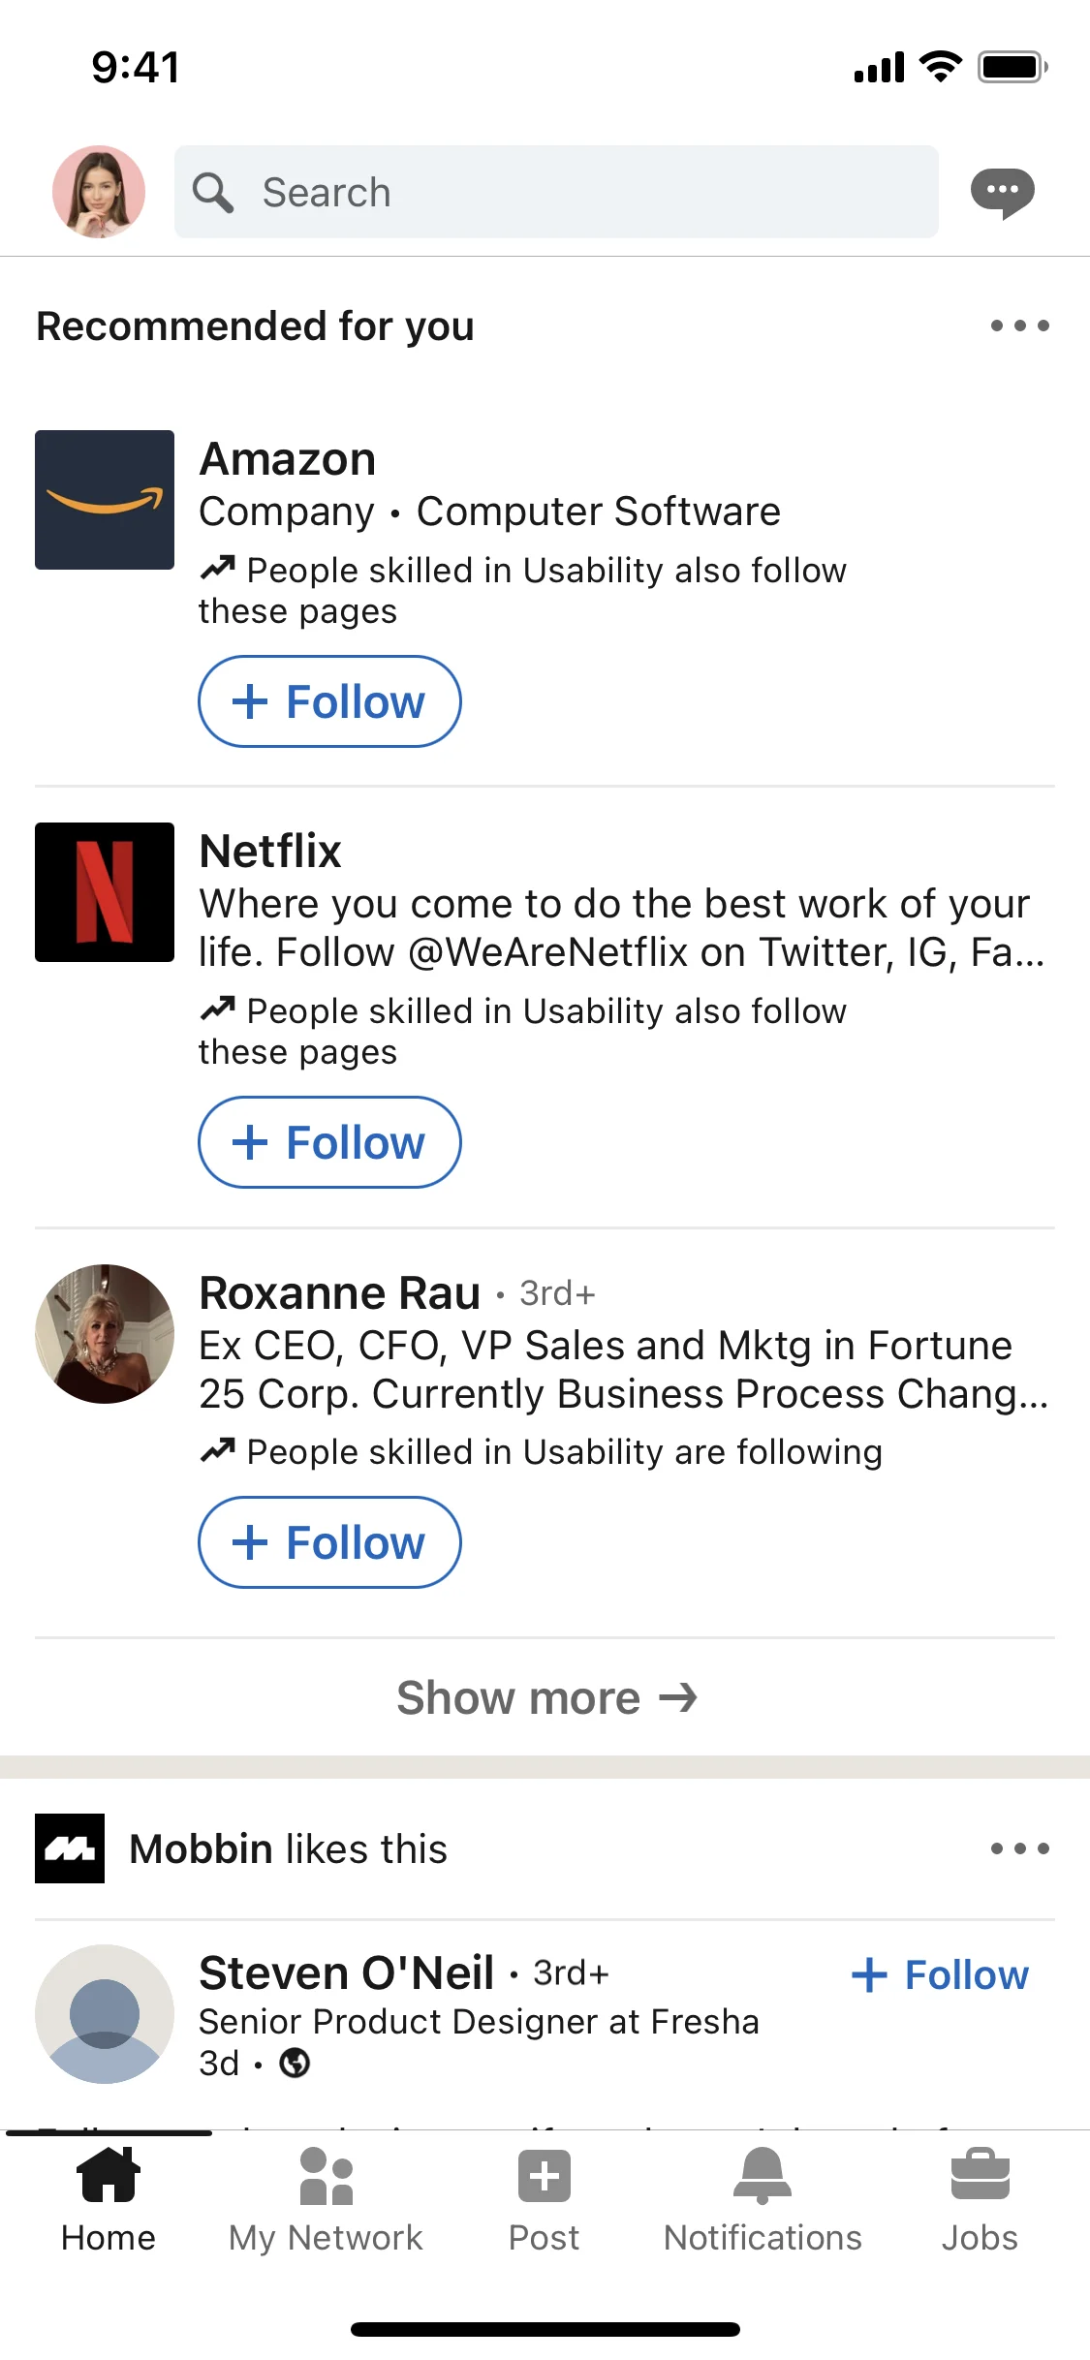Tap the globe visibility icon on Steven's post
Viewport: 1090px width, 2360px height.
(x=296, y=2064)
